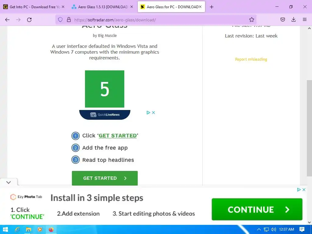Image resolution: width=312 pixels, height=234 pixels.
Task: Show hidden system tray icons
Action: pyautogui.click(x=259, y=229)
